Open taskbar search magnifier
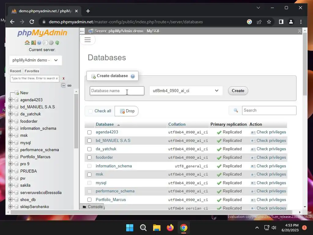This screenshot has height=235, width=313. pos(143,228)
